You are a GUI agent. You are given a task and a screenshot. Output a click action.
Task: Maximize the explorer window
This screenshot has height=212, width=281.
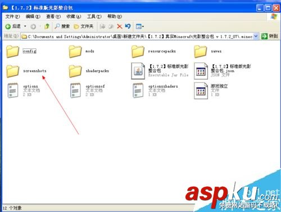pos(268,8)
